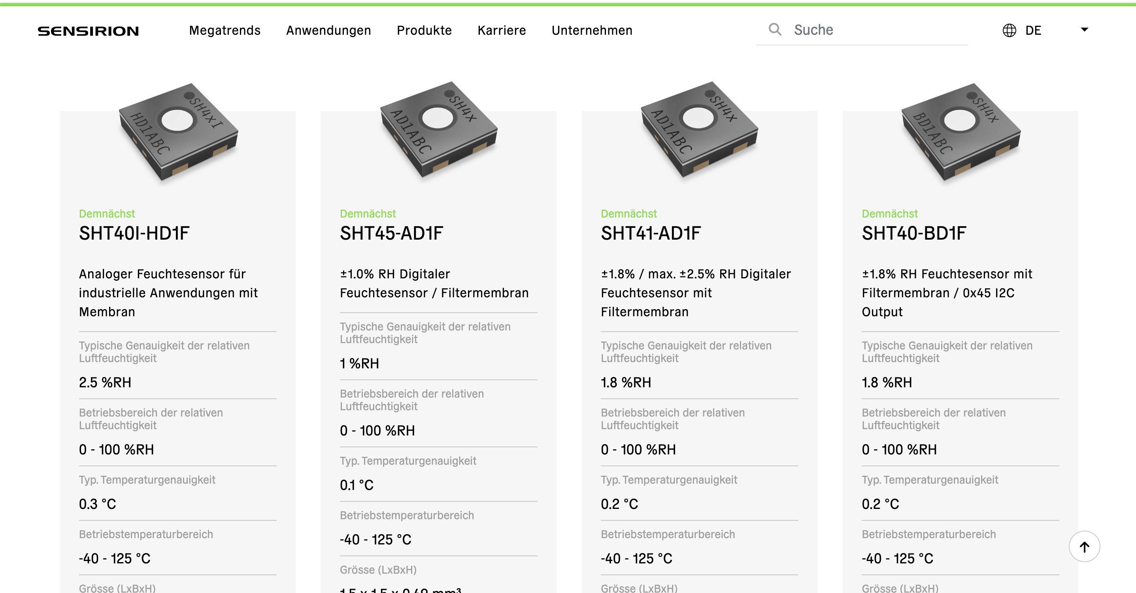1136x593 pixels.
Task: Click '-40 - 125 °C' in SHT40-BD1F card
Action: tap(898, 559)
